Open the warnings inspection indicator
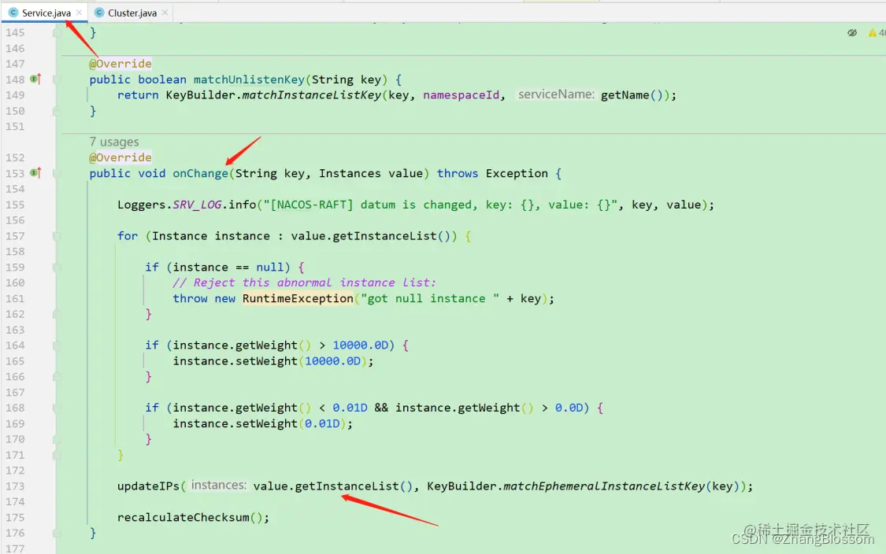 click(x=877, y=33)
